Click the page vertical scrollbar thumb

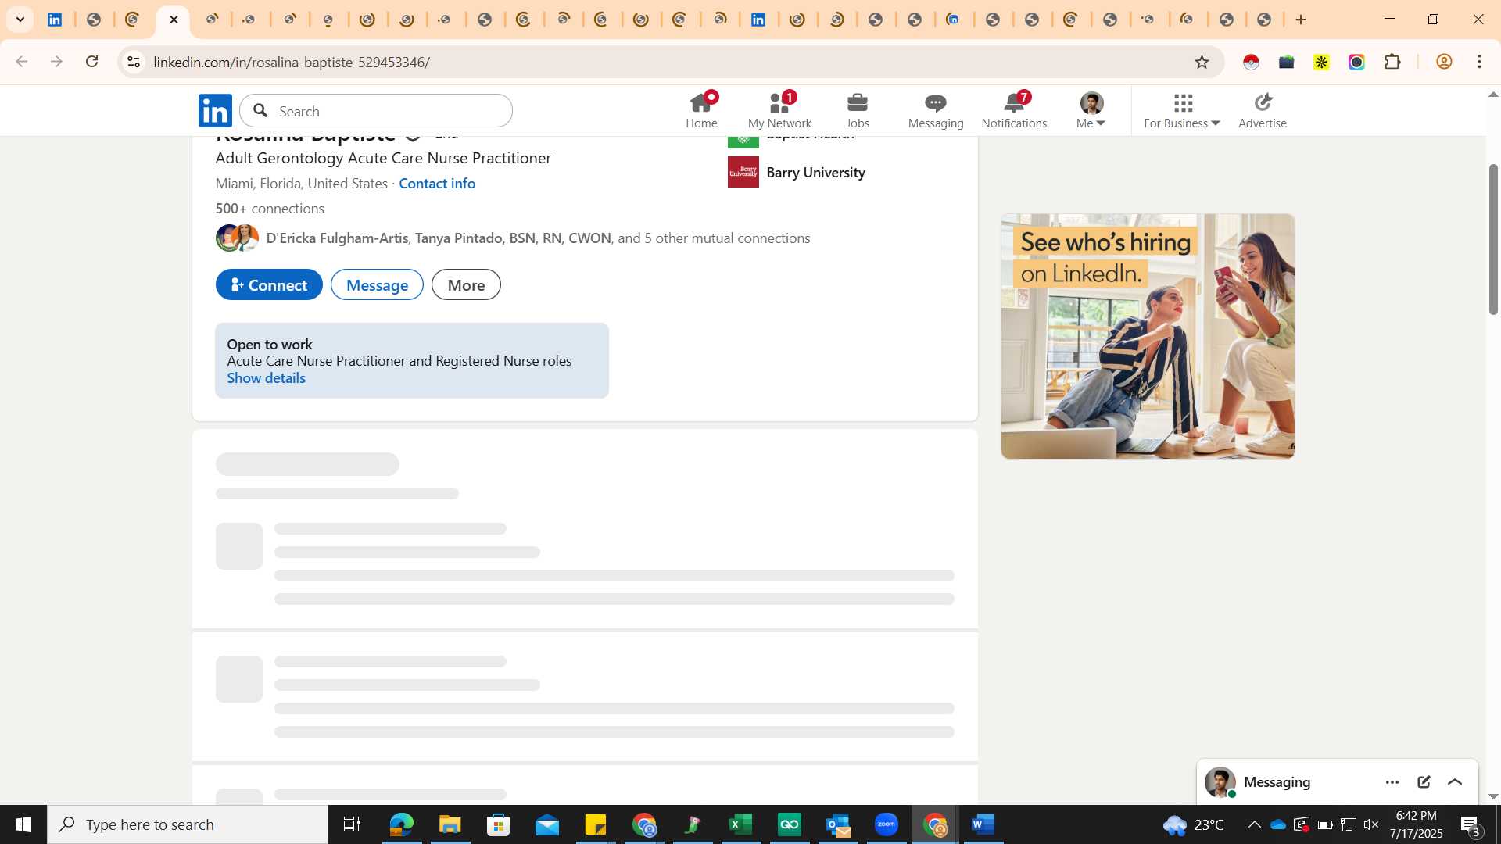1493,239
